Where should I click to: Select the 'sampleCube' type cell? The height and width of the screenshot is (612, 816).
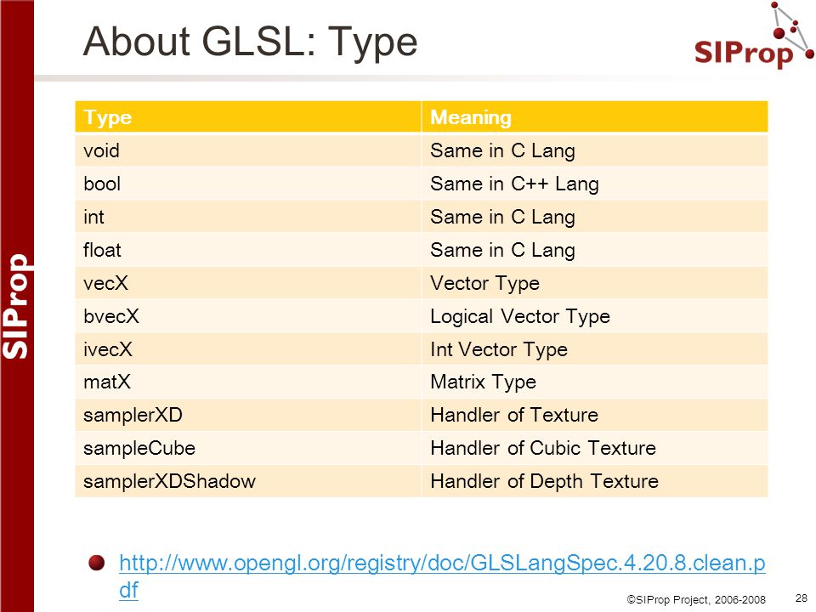coord(248,448)
